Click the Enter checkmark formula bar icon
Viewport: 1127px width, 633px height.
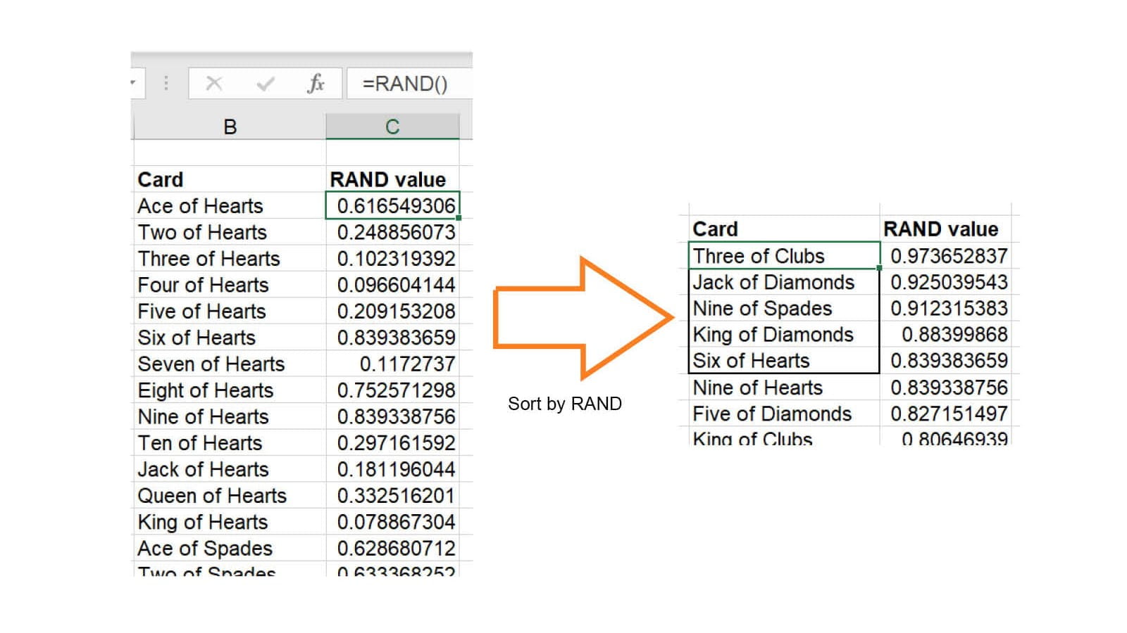pos(266,84)
